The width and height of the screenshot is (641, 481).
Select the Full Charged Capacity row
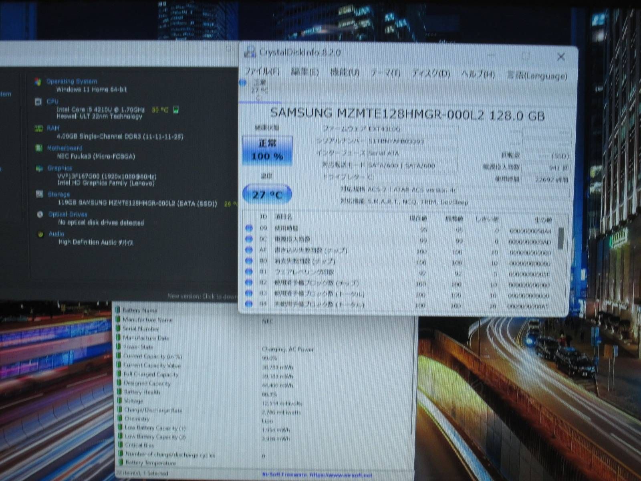pyautogui.click(x=264, y=375)
